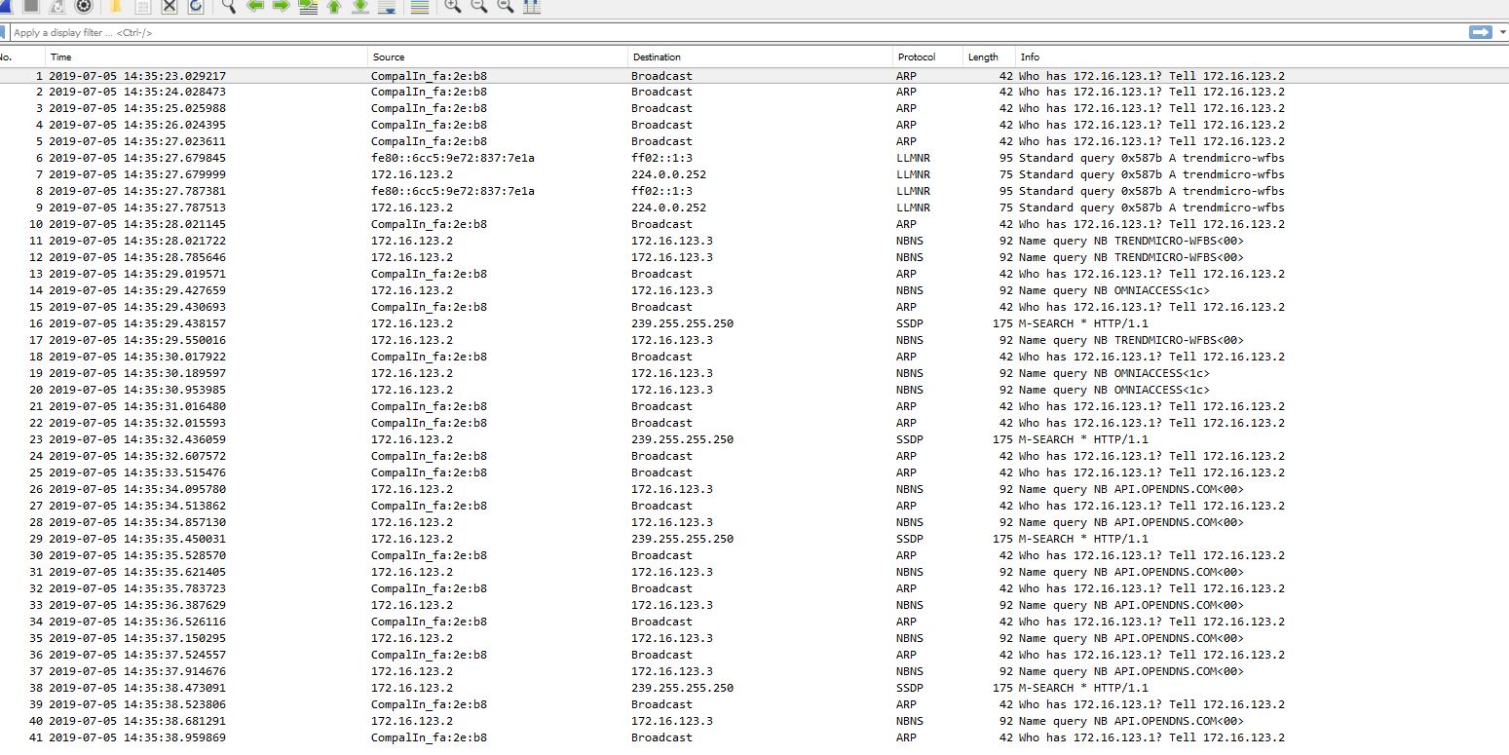The width and height of the screenshot is (1509, 755).
Task: Toggle packet list colorization
Action: [x=420, y=6]
